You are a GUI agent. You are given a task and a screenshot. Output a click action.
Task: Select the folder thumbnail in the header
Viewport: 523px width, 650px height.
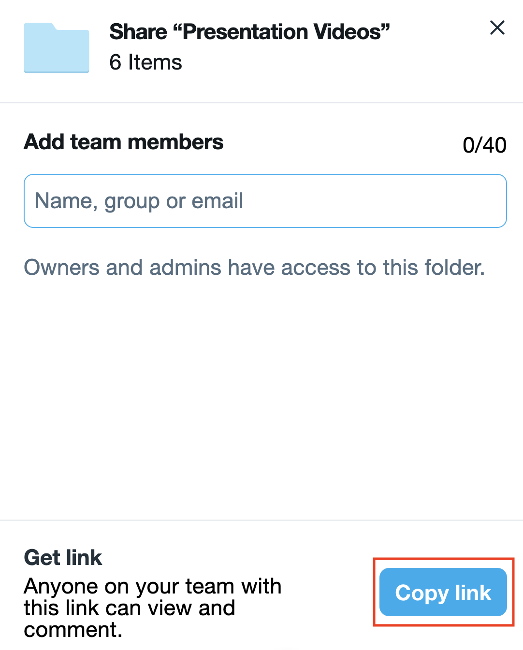(x=57, y=48)
